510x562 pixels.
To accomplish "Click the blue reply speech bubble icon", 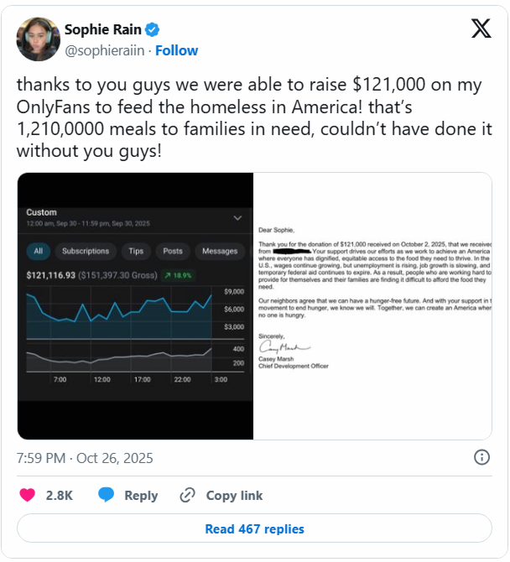I will click(x=106, y=495).
